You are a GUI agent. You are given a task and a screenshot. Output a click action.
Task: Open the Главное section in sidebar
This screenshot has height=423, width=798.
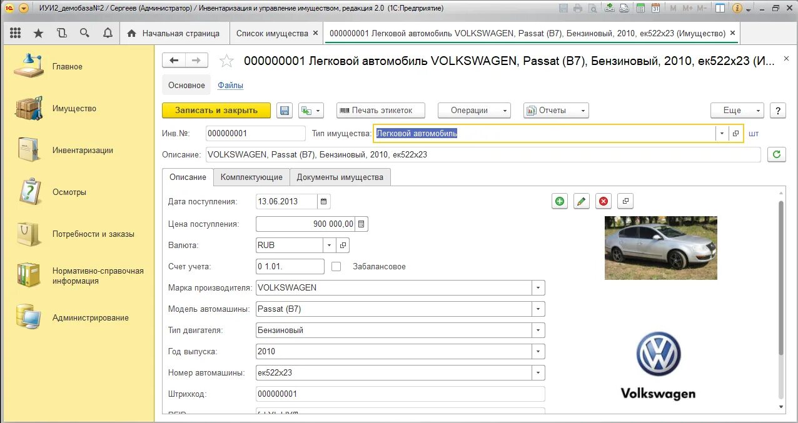point(68,67)
